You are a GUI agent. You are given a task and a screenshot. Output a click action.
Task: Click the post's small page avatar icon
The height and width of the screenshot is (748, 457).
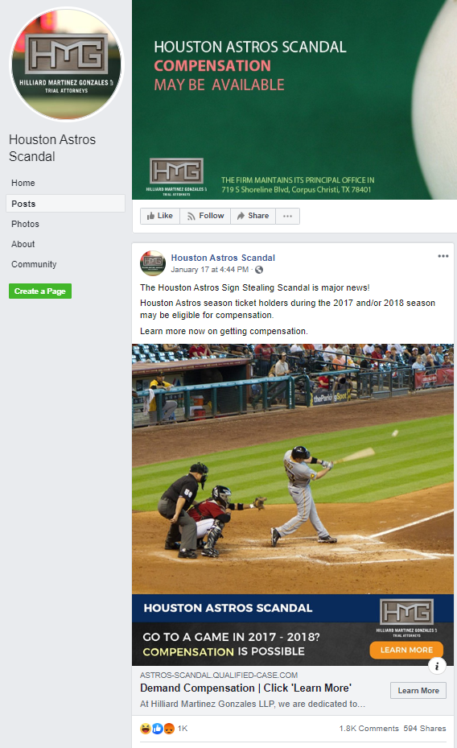[153, 263]
